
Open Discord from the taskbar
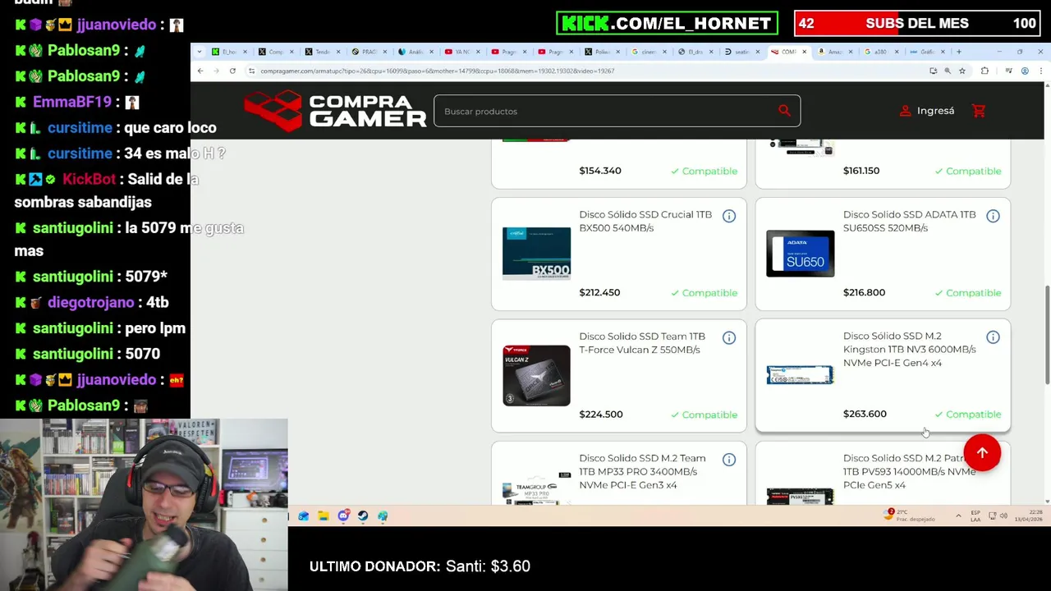(343, 515)
